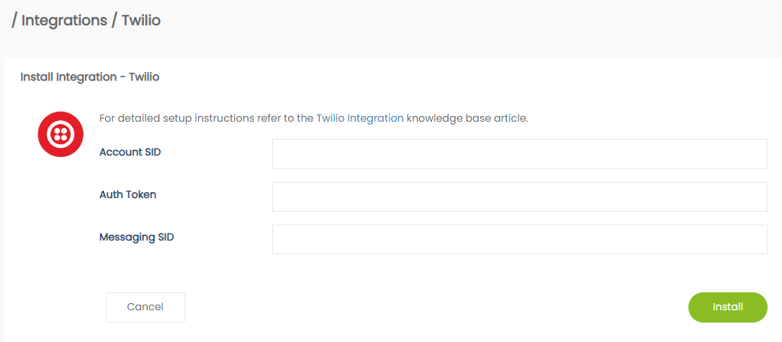Image resolution: width=782 pixels, height=342 pixels.
Task: Select the Messaging SID input field
Action: [519, 239]
